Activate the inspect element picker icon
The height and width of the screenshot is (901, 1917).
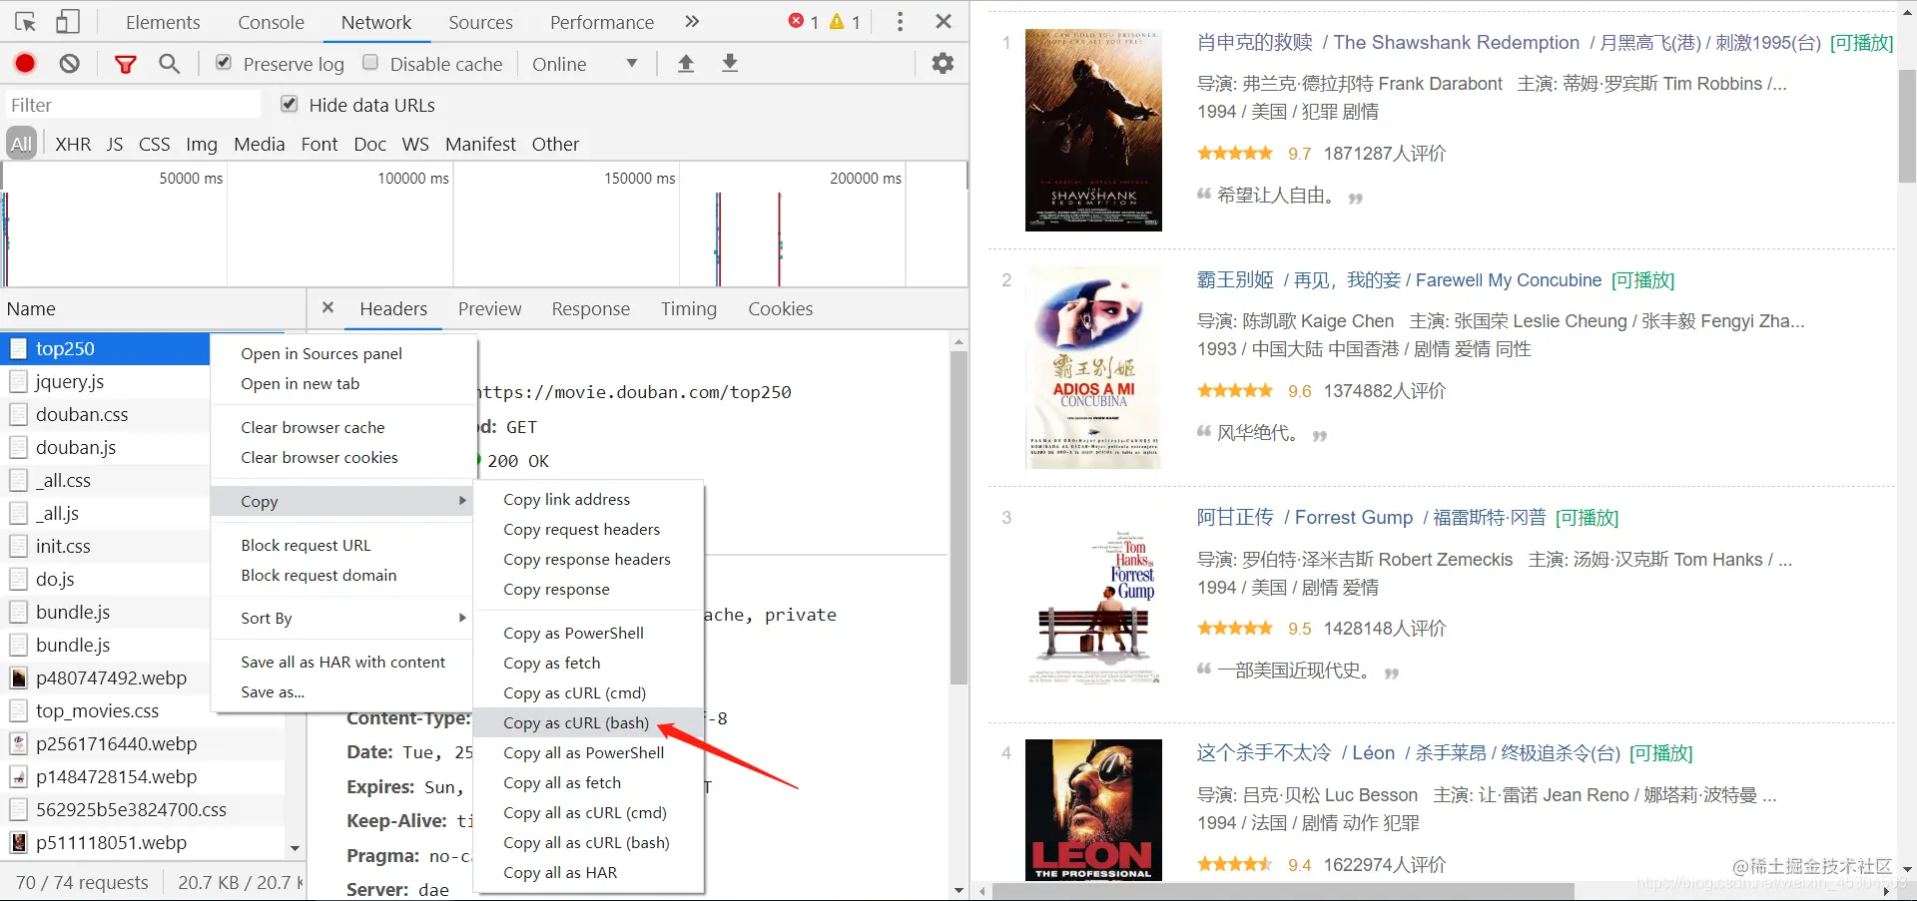click(x=25, y=22)
